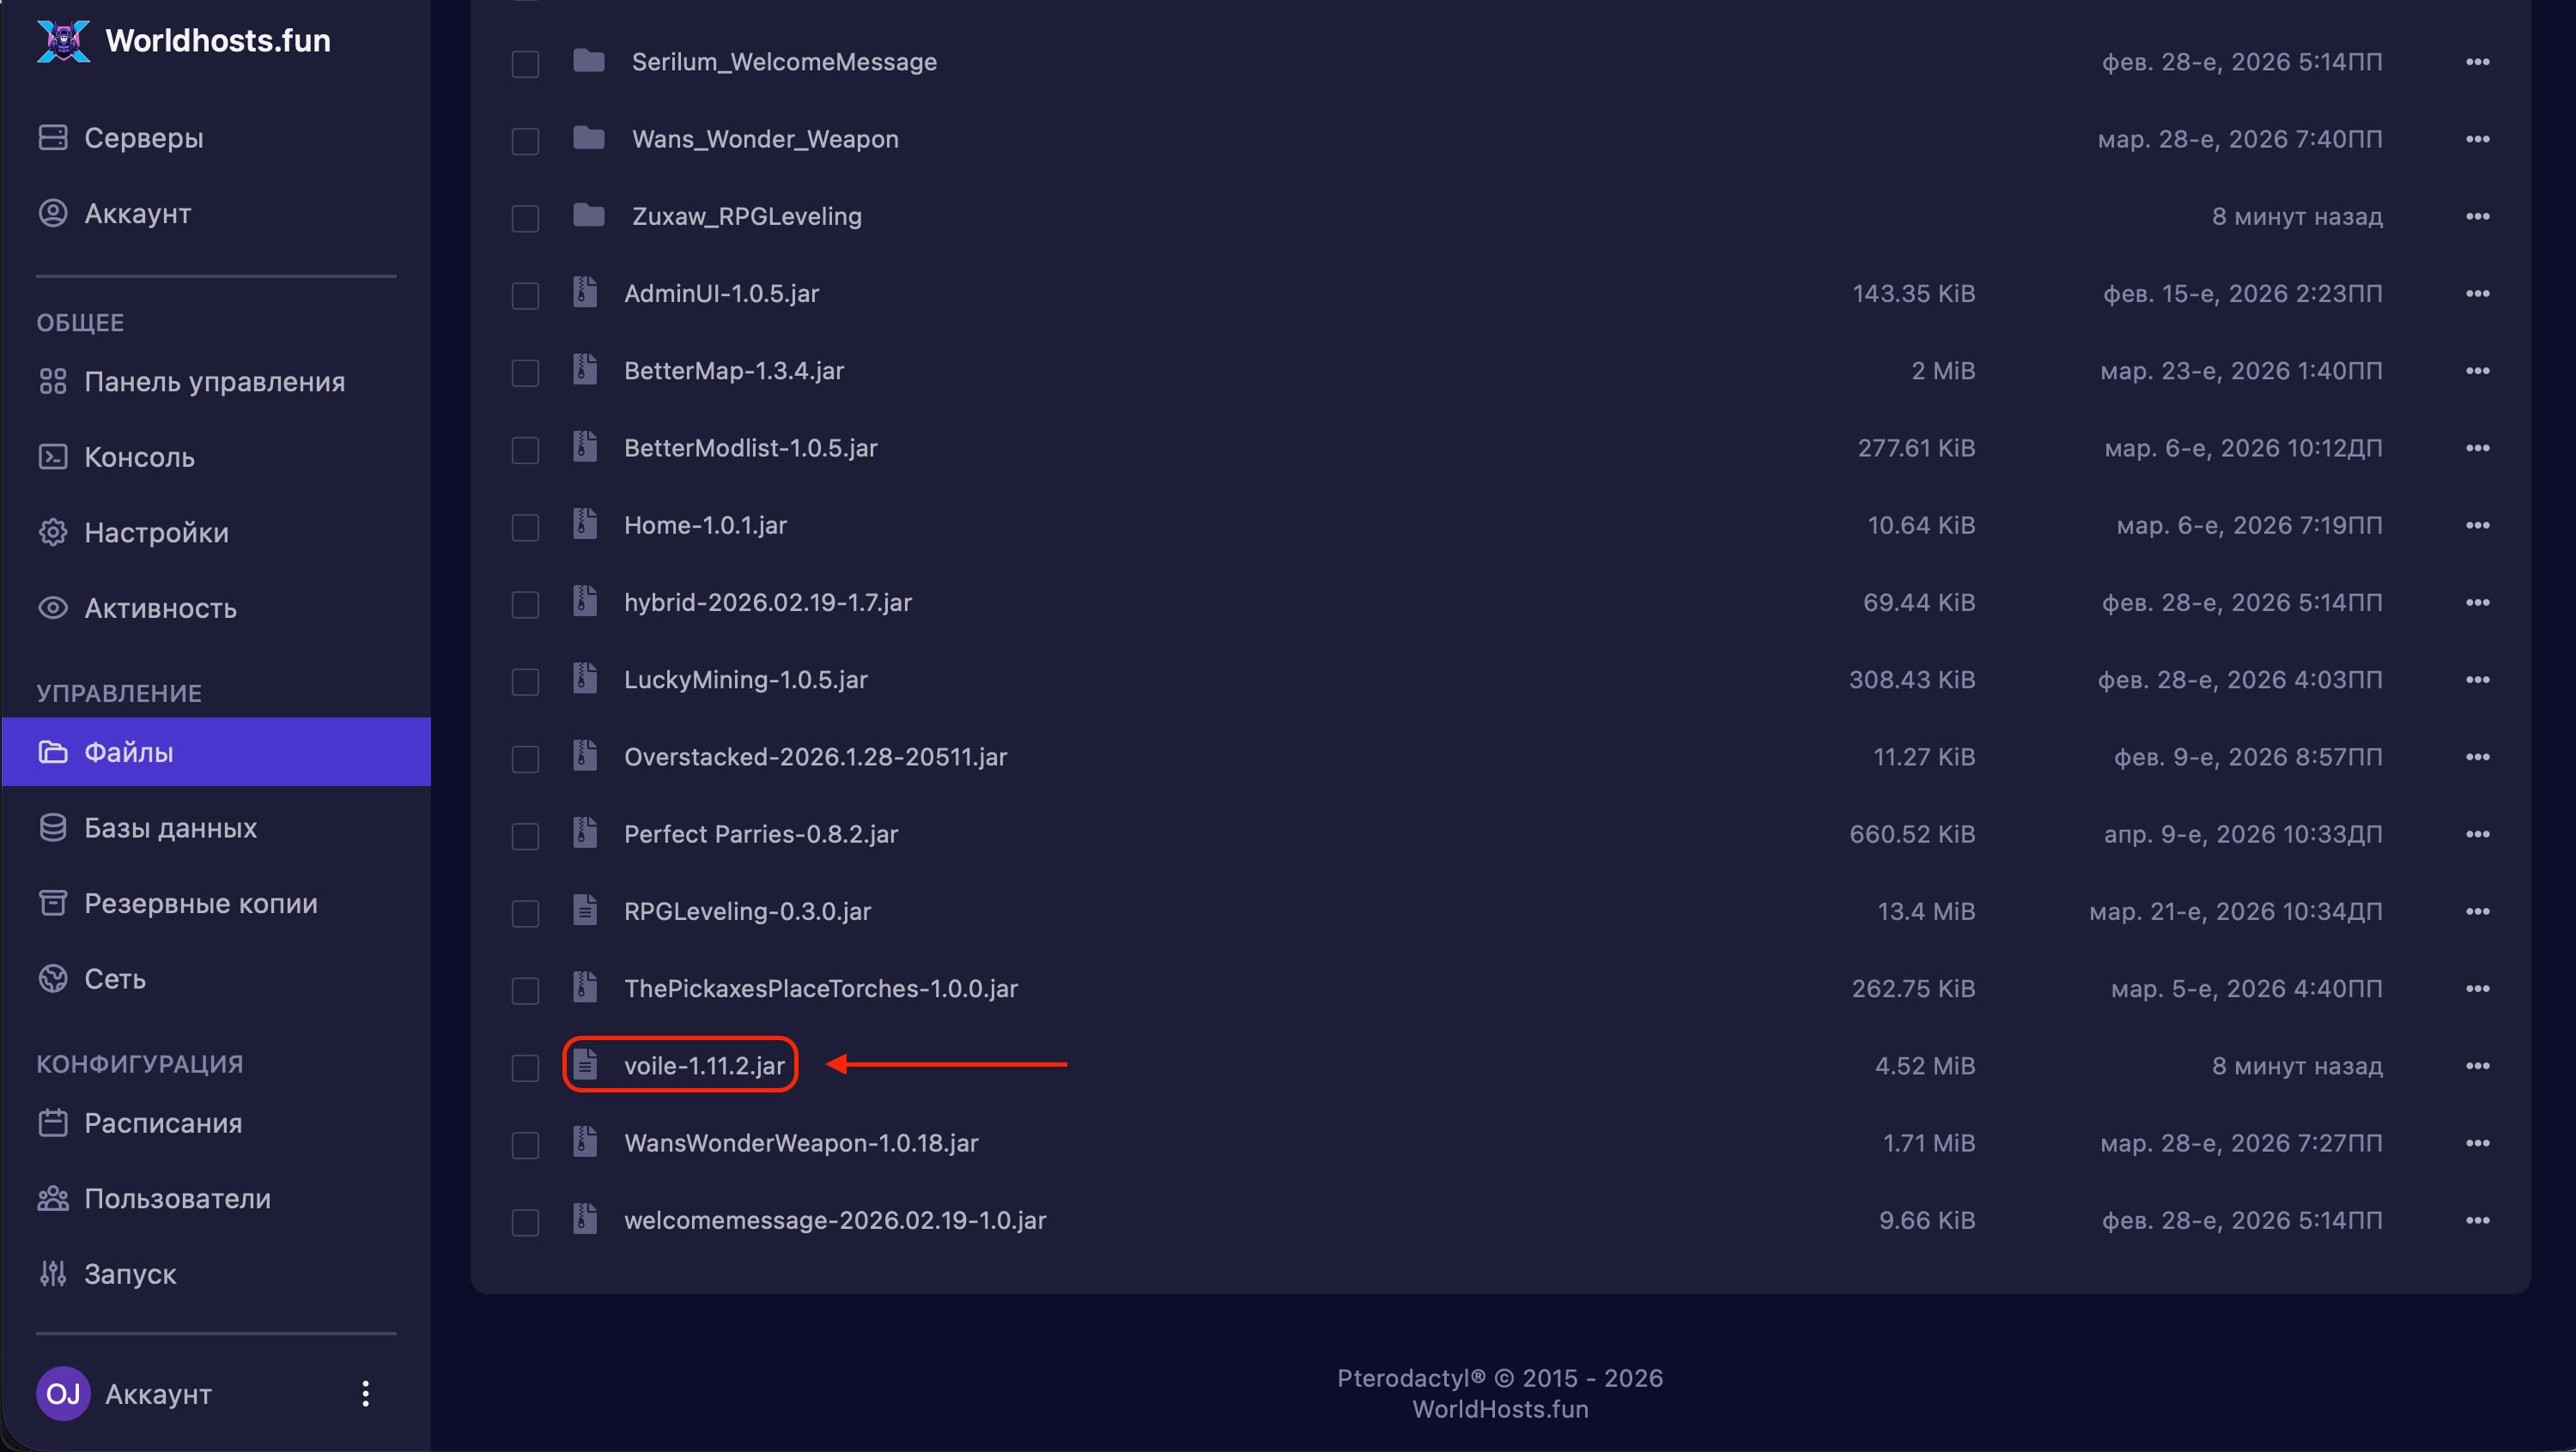Click the Базы данных database icon
This screenshot has height=1452, width=2576.
(53, 827)
